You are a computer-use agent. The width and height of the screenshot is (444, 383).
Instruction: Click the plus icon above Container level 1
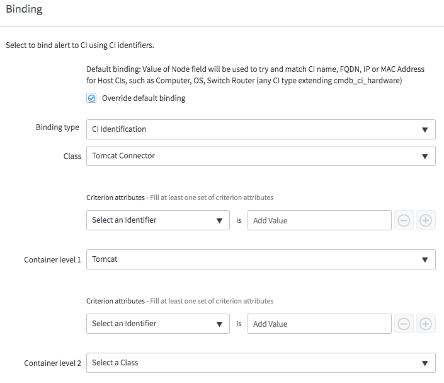tap(426, 220)
